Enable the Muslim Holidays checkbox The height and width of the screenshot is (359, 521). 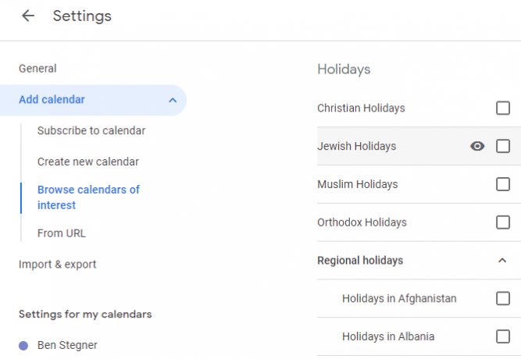(x=503, y=184)
